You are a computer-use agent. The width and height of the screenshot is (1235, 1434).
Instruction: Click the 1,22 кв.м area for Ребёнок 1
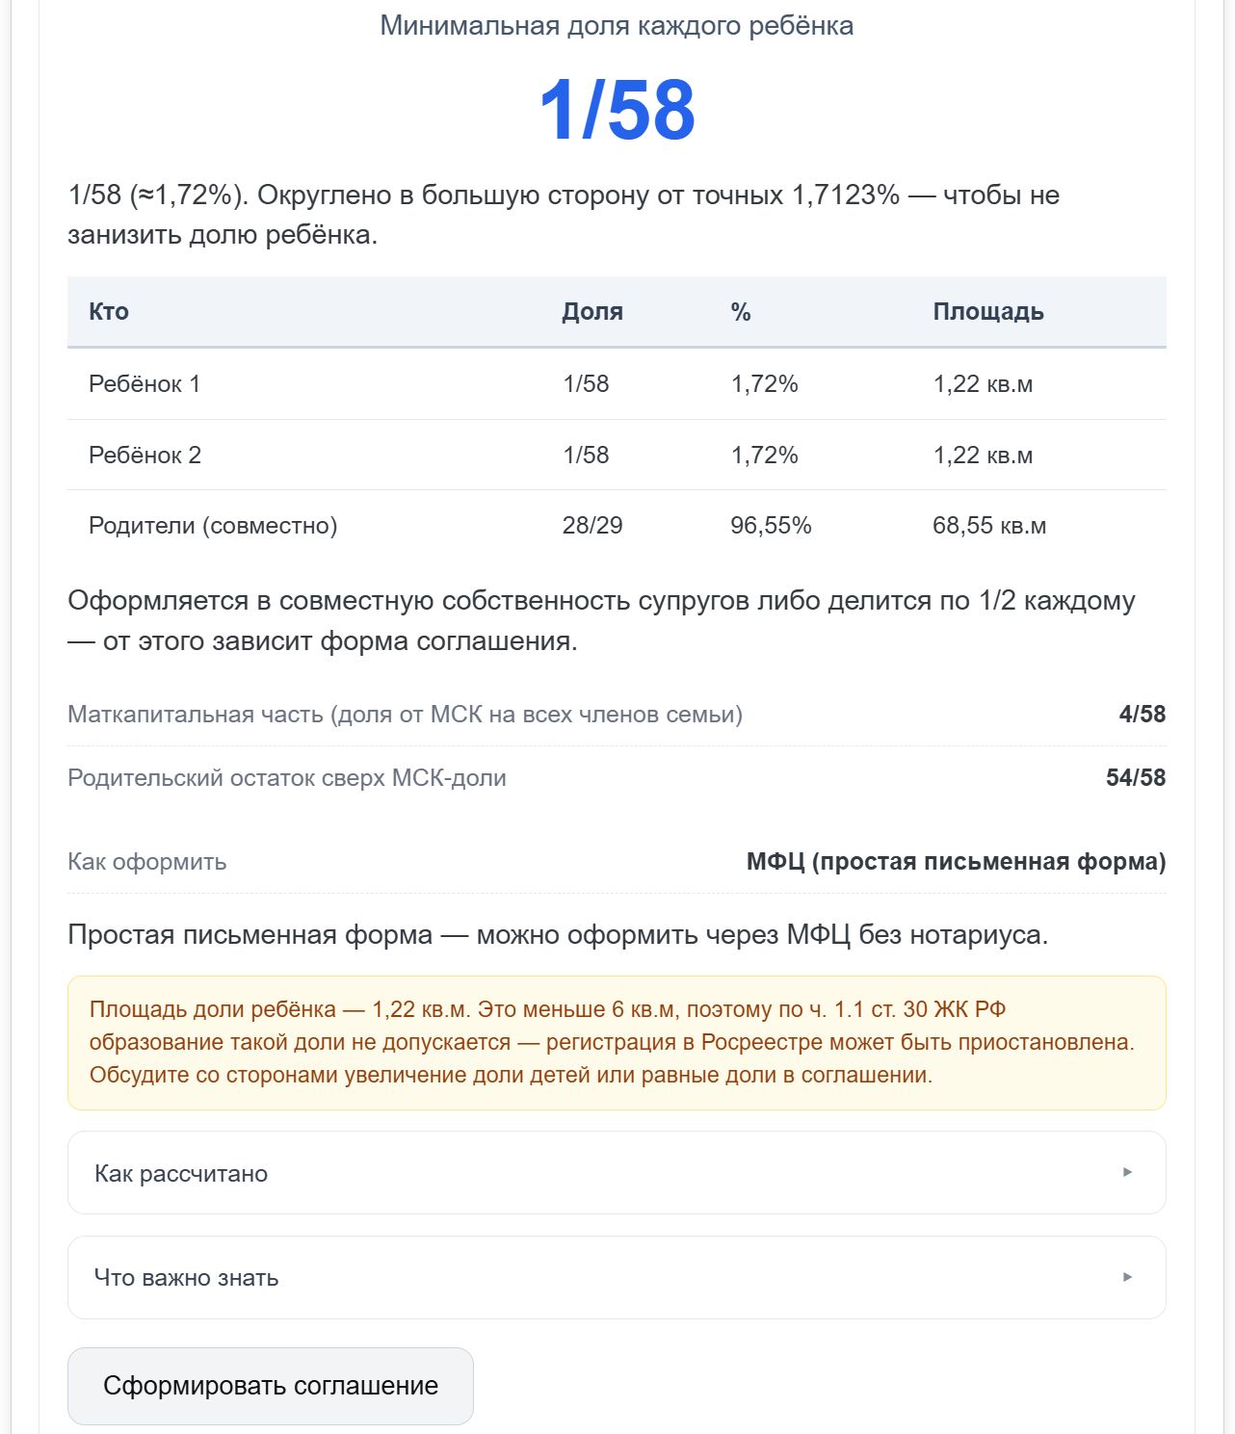[983, 383]
